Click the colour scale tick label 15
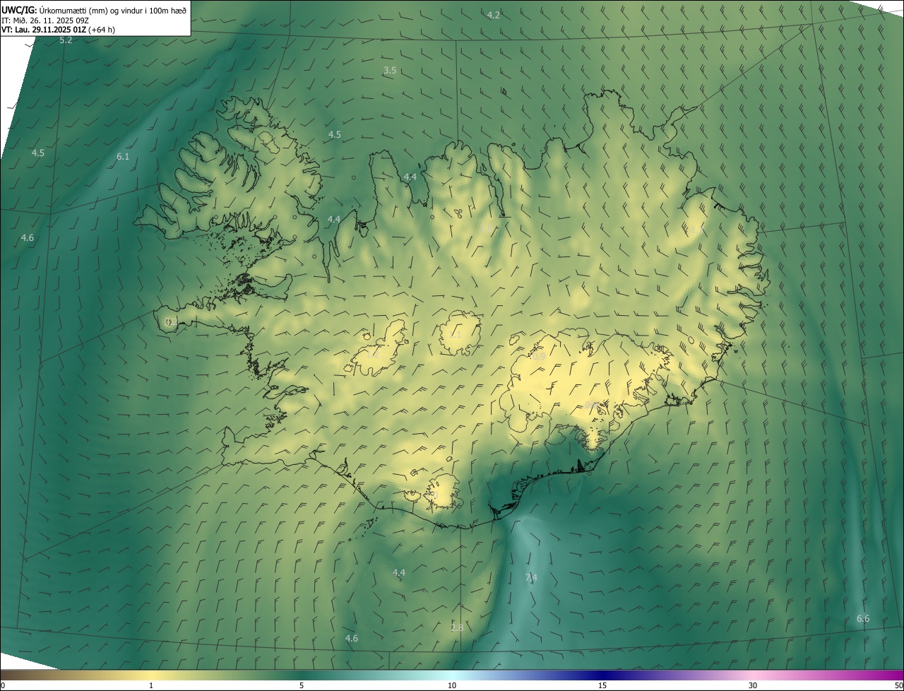 [x=602, y=685]
